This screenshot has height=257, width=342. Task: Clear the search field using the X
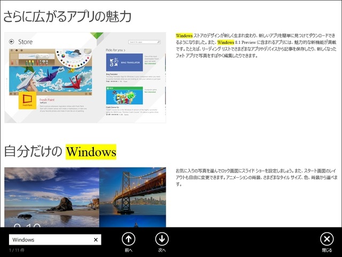(96, 240)
